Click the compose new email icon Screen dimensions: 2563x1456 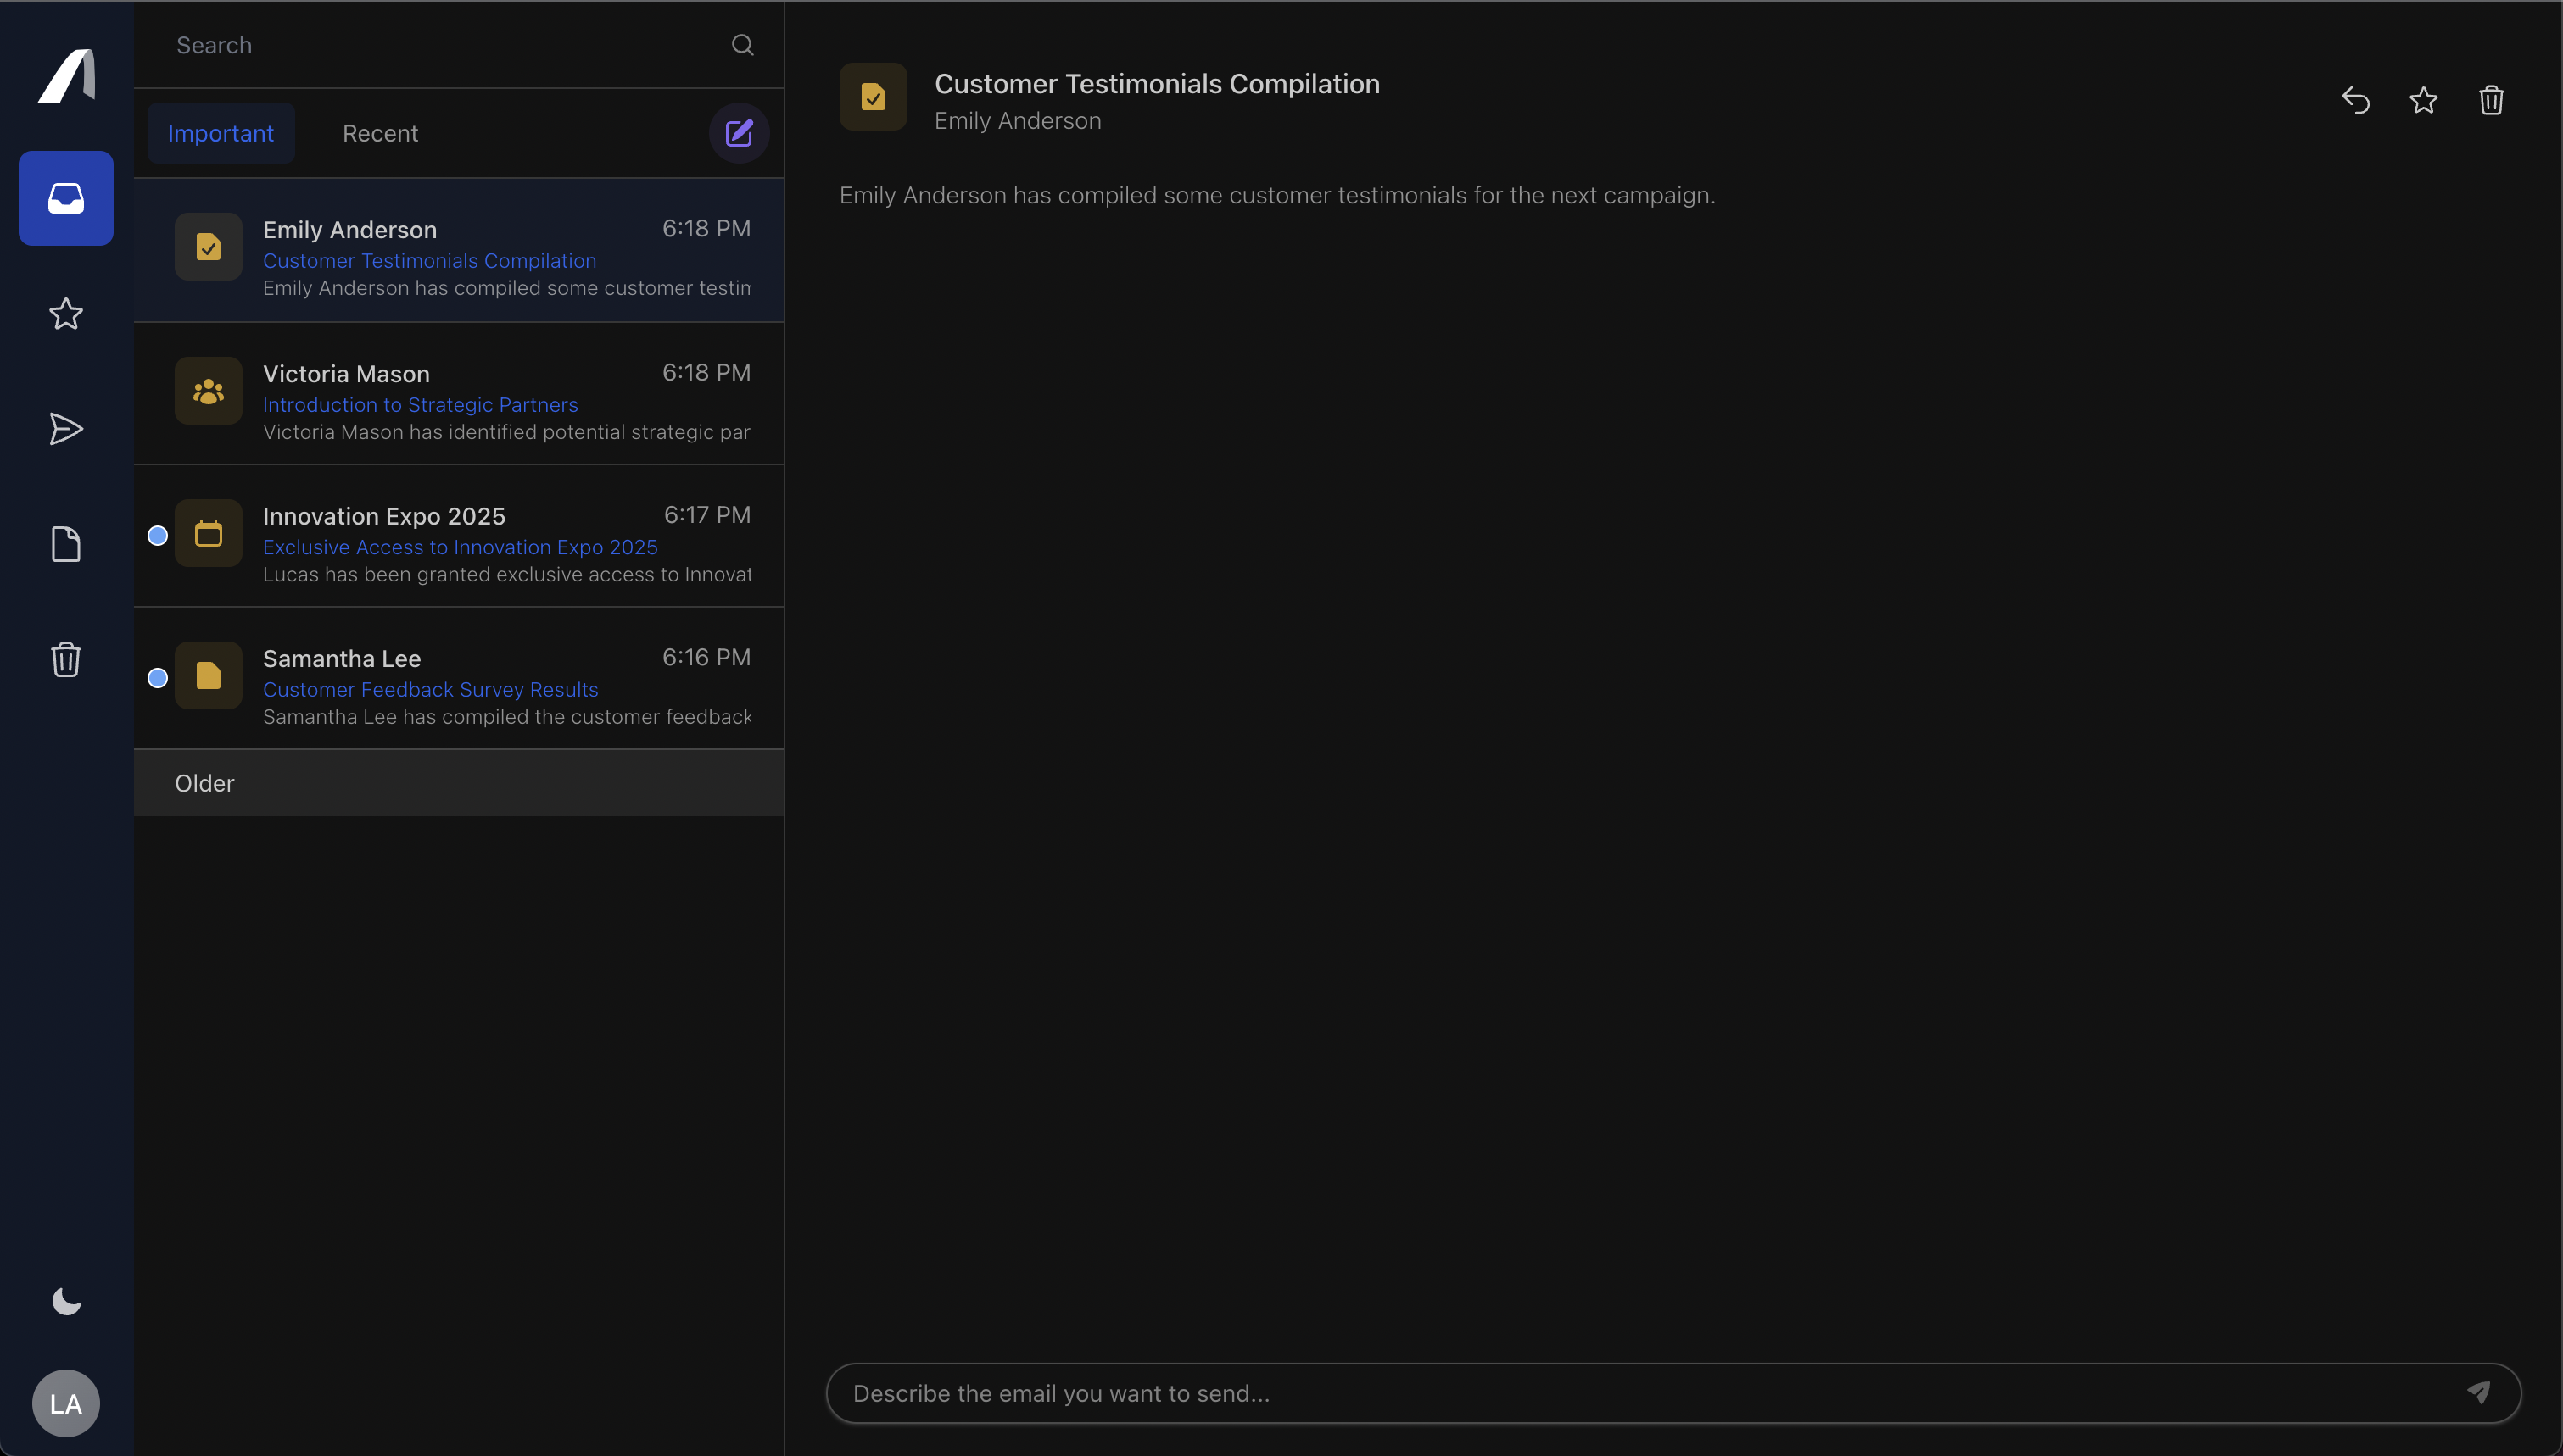(x=738, y=134)
